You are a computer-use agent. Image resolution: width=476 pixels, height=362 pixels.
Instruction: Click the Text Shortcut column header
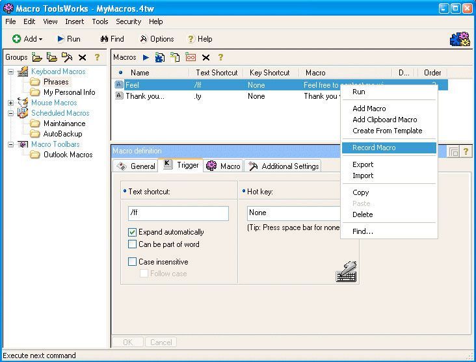216,73
